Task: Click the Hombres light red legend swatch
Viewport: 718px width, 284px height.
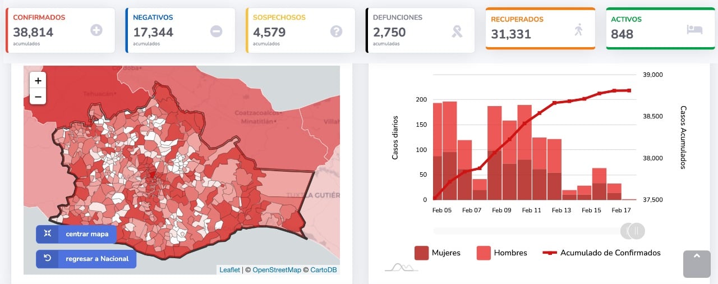Action: click(x=484, y=253)
